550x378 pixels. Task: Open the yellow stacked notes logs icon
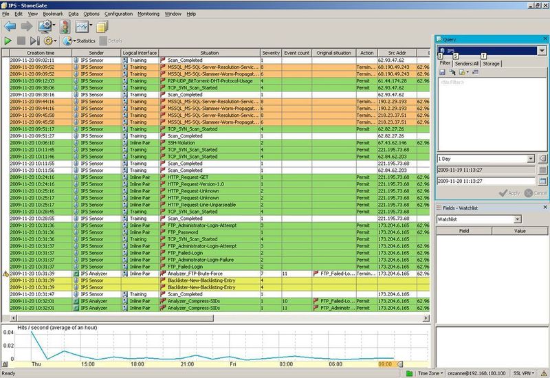point(102,27)
